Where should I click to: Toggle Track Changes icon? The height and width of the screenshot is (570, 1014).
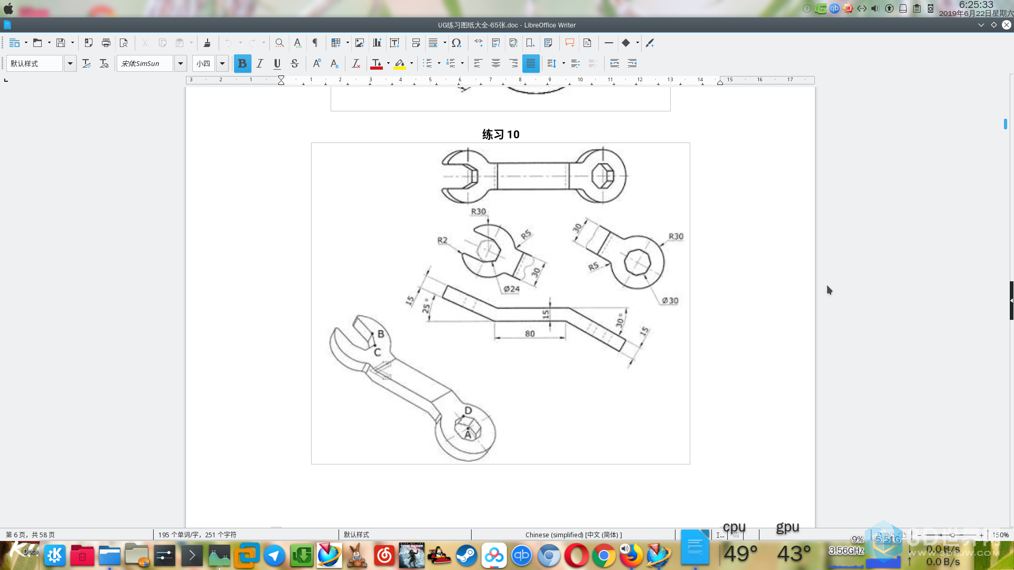[x=587, y=43]
